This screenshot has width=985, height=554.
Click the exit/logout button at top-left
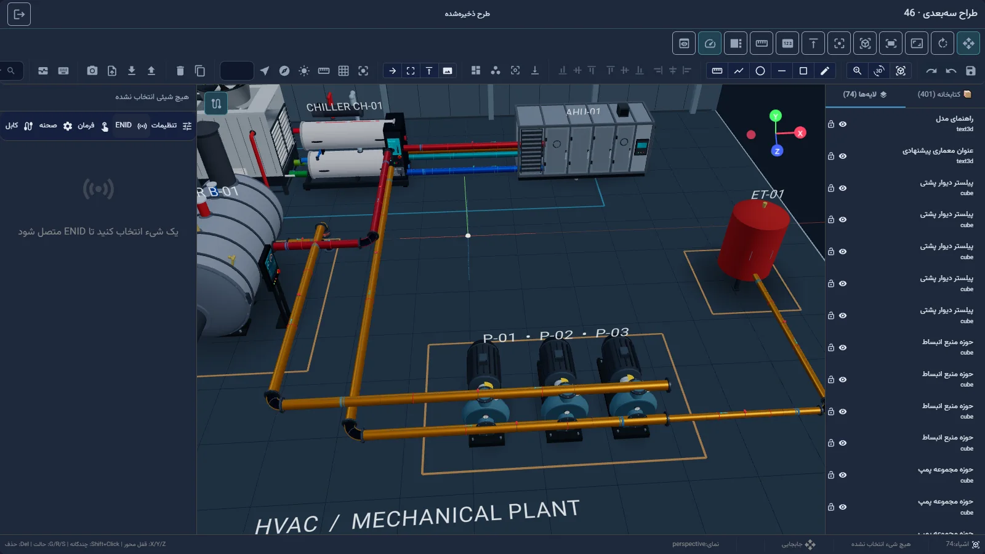tap(19, 14)
